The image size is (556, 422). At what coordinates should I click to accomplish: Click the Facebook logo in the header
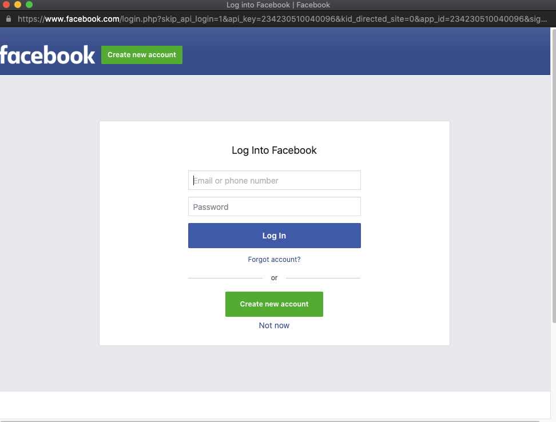point(47,55)
